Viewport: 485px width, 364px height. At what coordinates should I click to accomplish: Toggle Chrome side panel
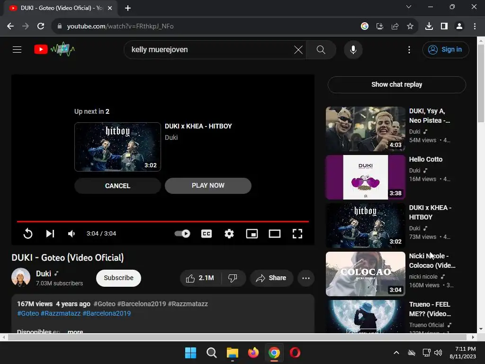tap(444, 27)
